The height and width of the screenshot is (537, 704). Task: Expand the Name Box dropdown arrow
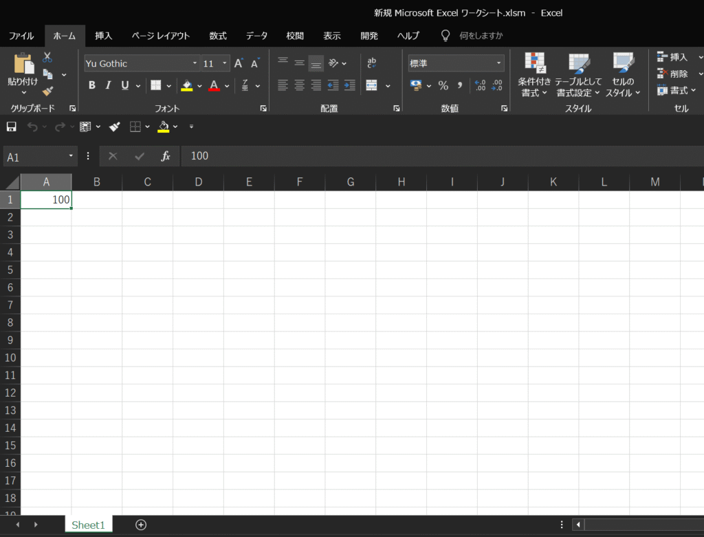pos(71,156)
